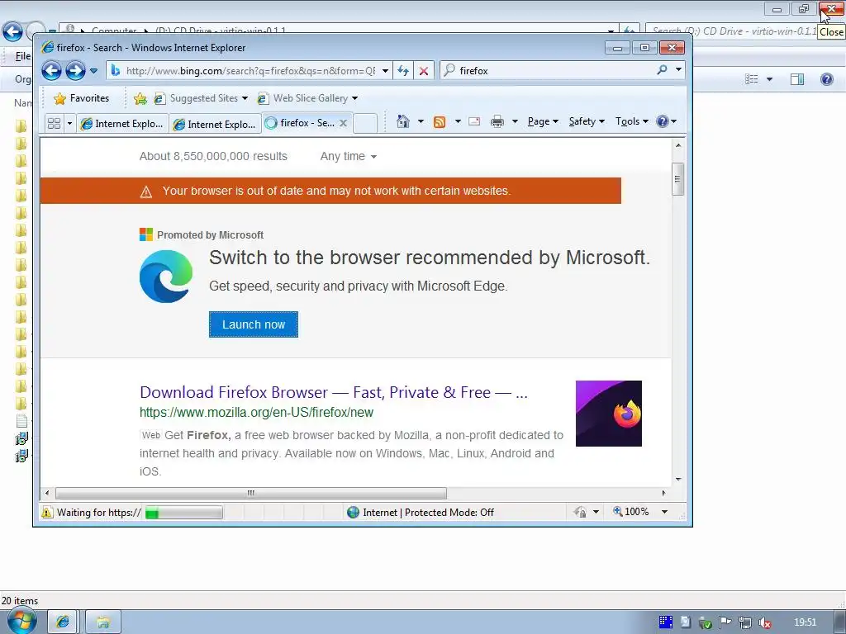Switch to second Internet Explorer tab

pos(215,124)
